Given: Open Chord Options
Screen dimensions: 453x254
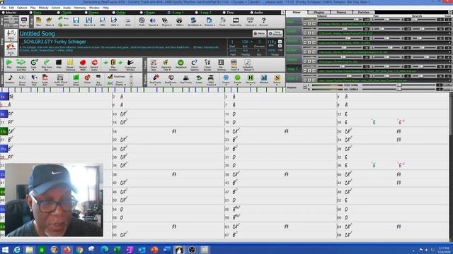Looking at the screenshot, I should 195,65.
